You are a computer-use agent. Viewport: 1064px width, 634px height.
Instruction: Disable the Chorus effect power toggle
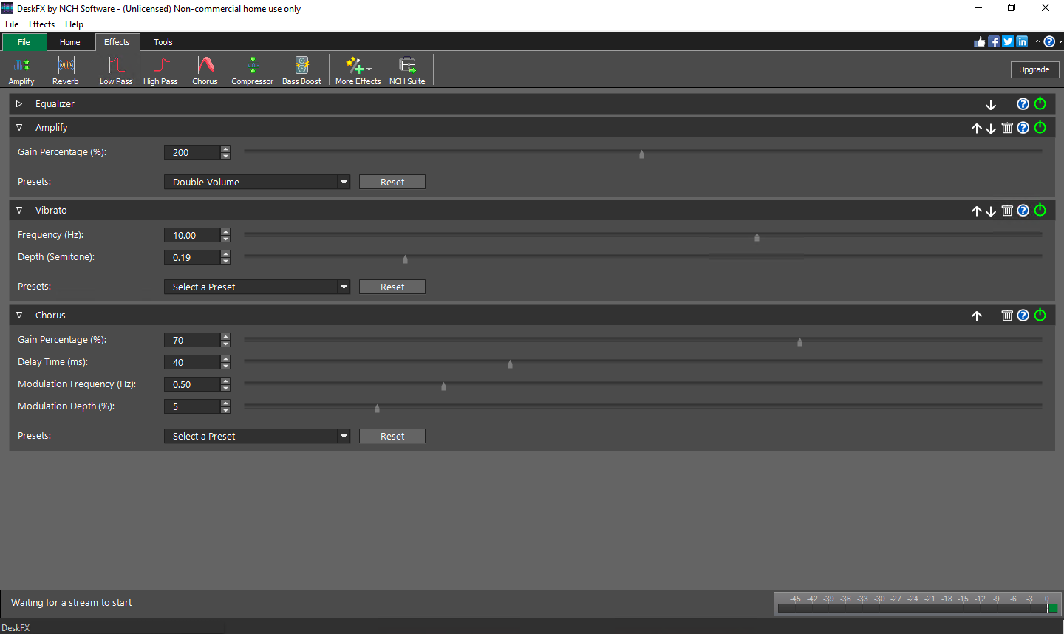1040,315
